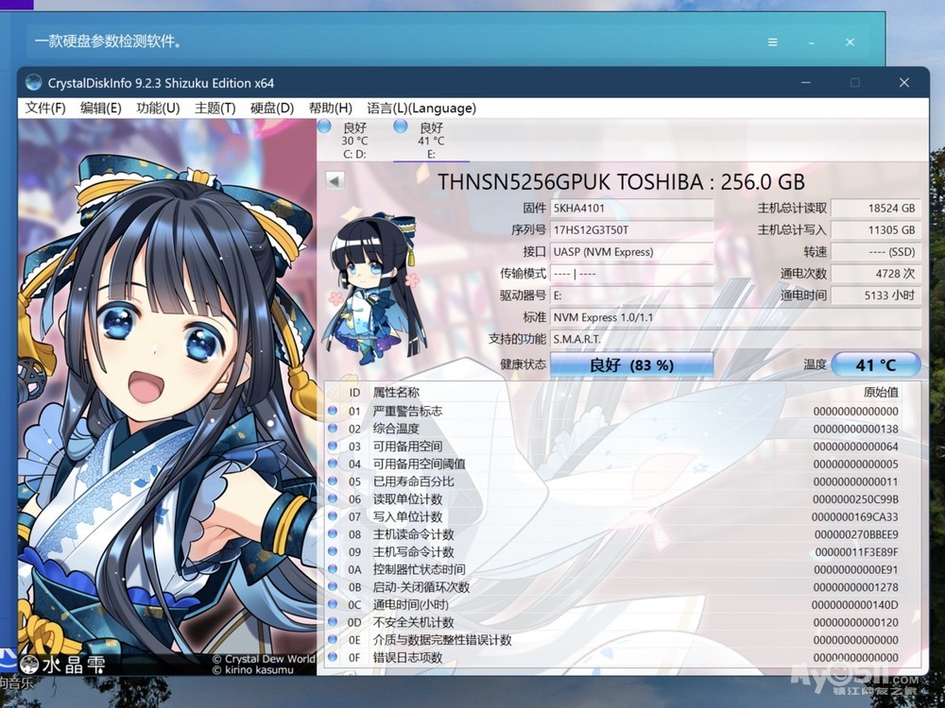Select the C: D: disk status icon

coord(325,126)
